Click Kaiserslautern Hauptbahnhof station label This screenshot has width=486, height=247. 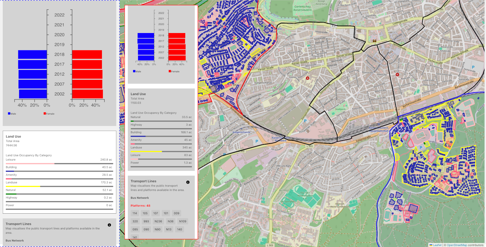(379, 129)
